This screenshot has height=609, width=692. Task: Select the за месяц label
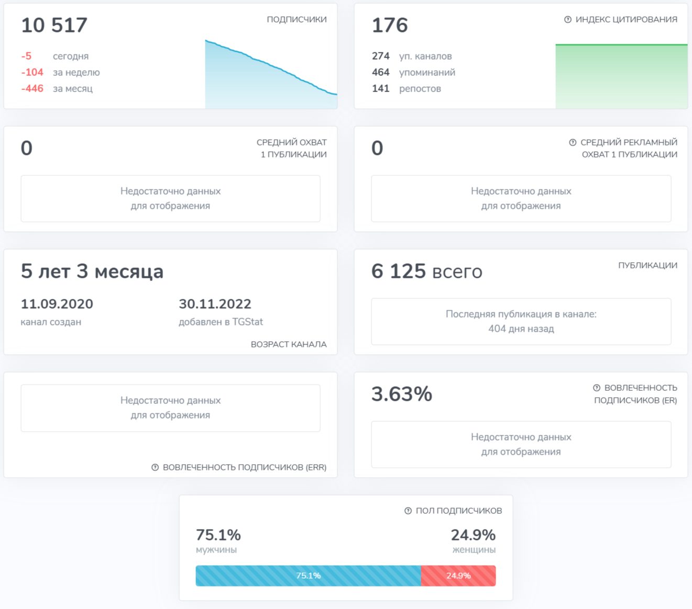pos(73,88)
